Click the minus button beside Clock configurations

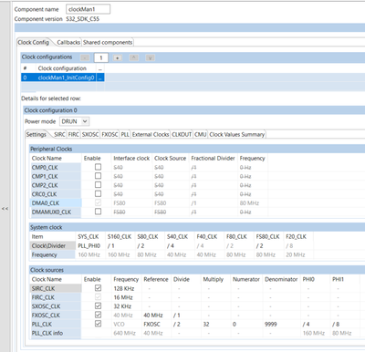click(x=85, y=57)
